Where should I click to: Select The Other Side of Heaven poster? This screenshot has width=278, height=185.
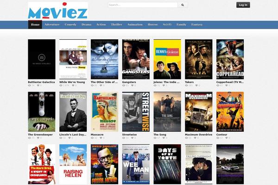coord(104,59)
